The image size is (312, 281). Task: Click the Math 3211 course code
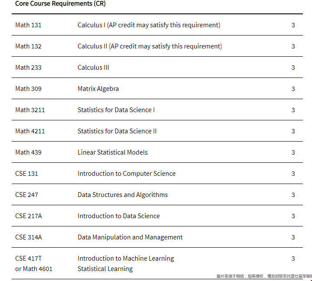click(x=30, y=110)
